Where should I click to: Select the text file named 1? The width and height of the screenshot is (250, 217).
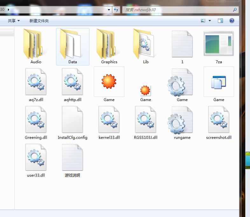(182, 47)
